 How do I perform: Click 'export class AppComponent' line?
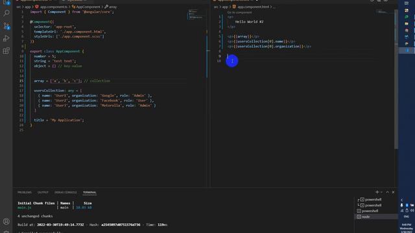pyautogui.click(x=57, y=51)
